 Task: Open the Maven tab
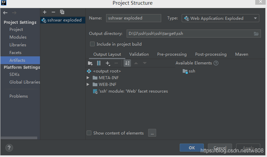click(241, 54)
